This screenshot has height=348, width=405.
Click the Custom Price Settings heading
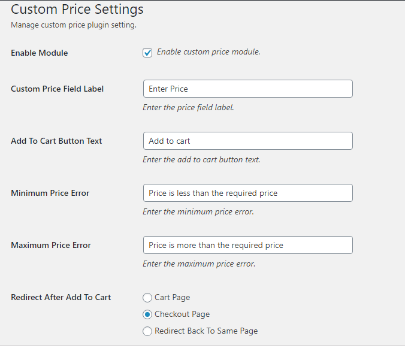[x=77, y=10]
